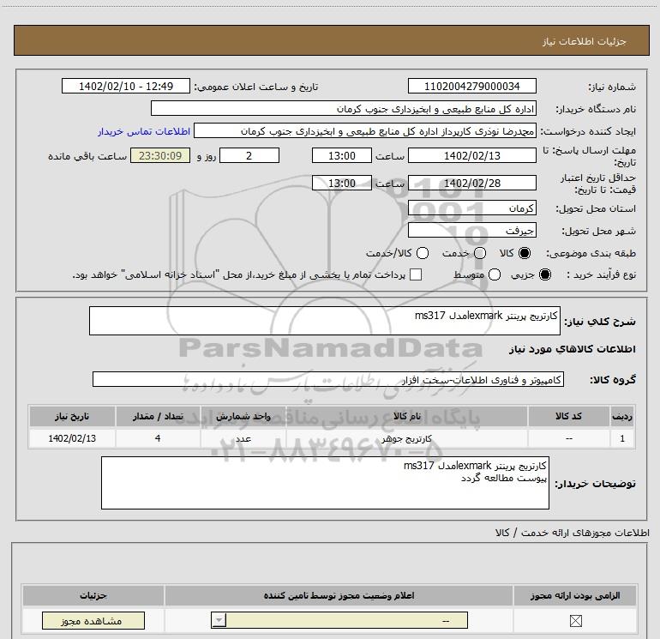Click the row number cell 1

pyautogui.click(x=622, y=438)
